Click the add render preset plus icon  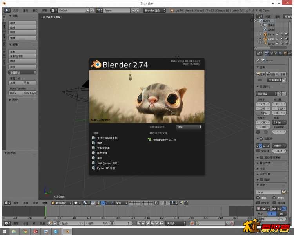click(x=279, y=94)
